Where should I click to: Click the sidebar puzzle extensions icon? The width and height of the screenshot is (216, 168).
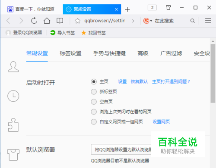pyautogui.click(x=13, y=125)
